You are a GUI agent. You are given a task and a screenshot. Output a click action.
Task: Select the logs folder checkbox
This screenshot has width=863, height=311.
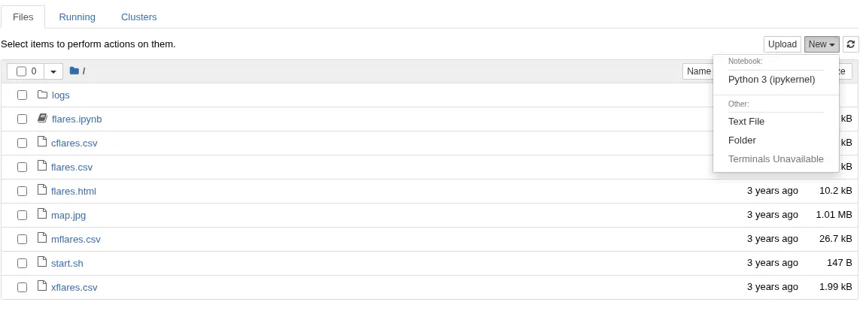(22, 95)
